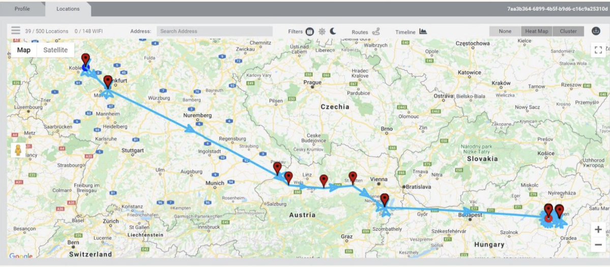
Task: Toggle fullscreen map view
Action: point(598,50)
